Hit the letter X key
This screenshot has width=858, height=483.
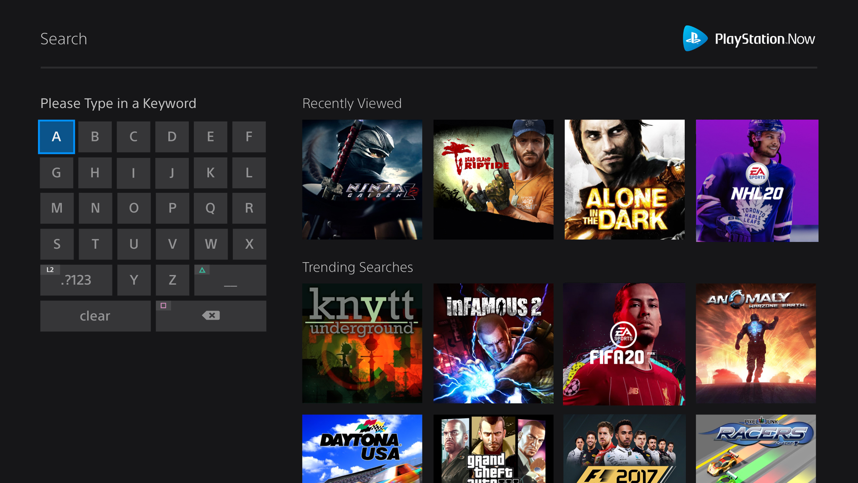[249, 244]
